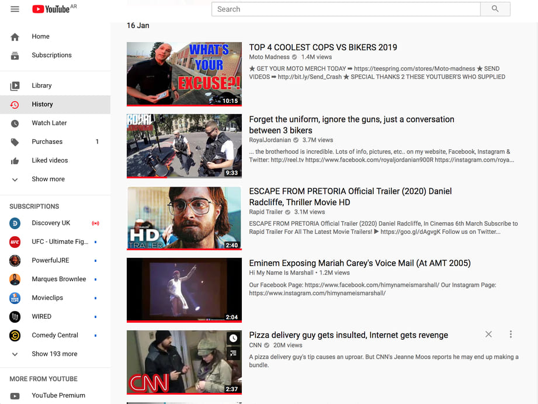
Task: Click the Purchases tag icon
Action: [x=15, y=142]
